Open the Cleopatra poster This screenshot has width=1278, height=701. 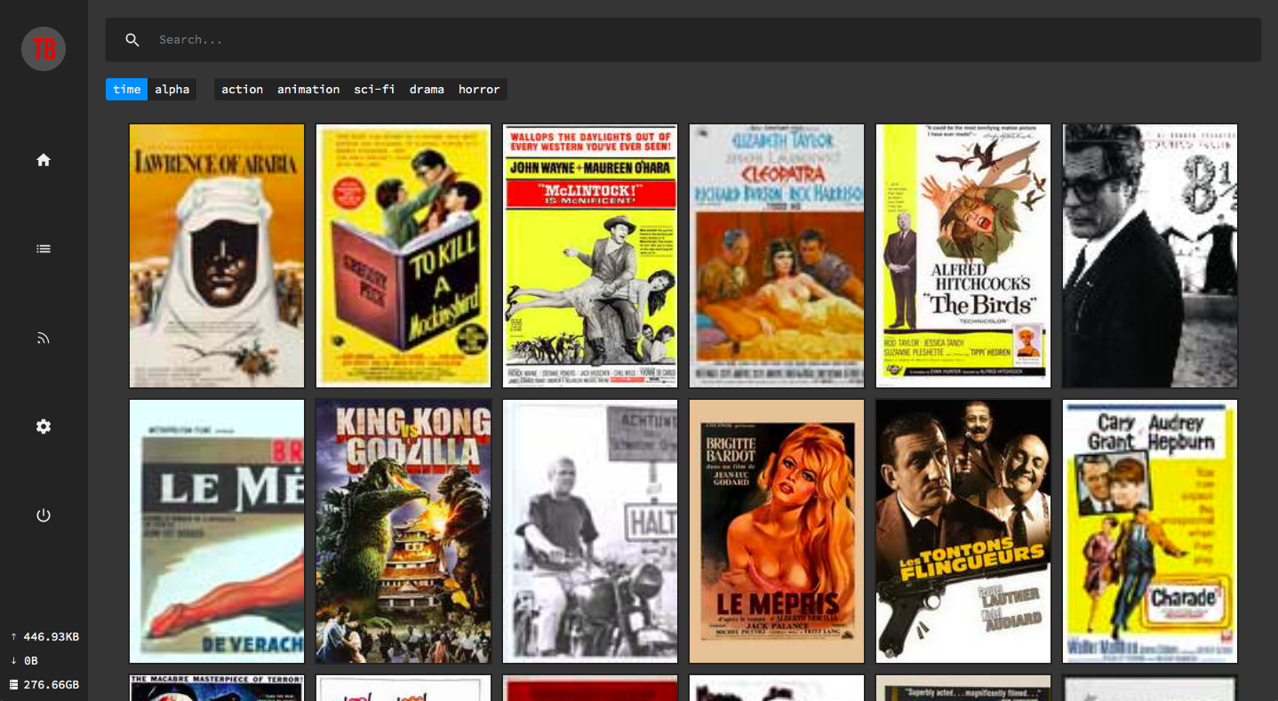tap(777, 256)
